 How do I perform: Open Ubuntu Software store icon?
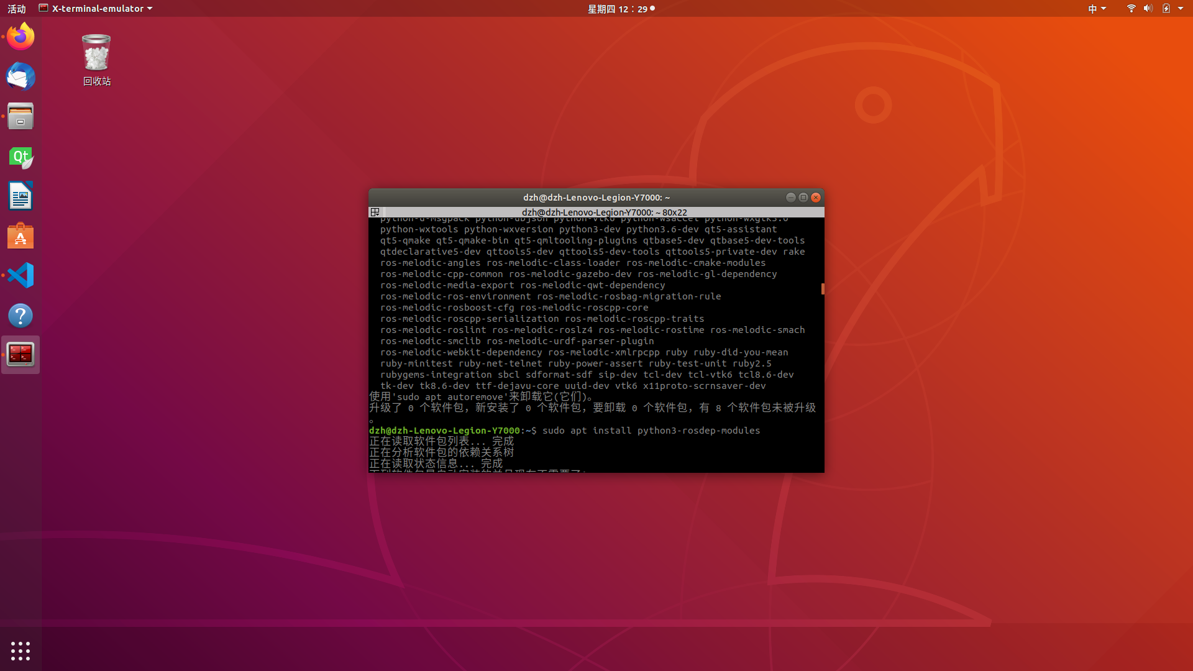pos(21,236)
